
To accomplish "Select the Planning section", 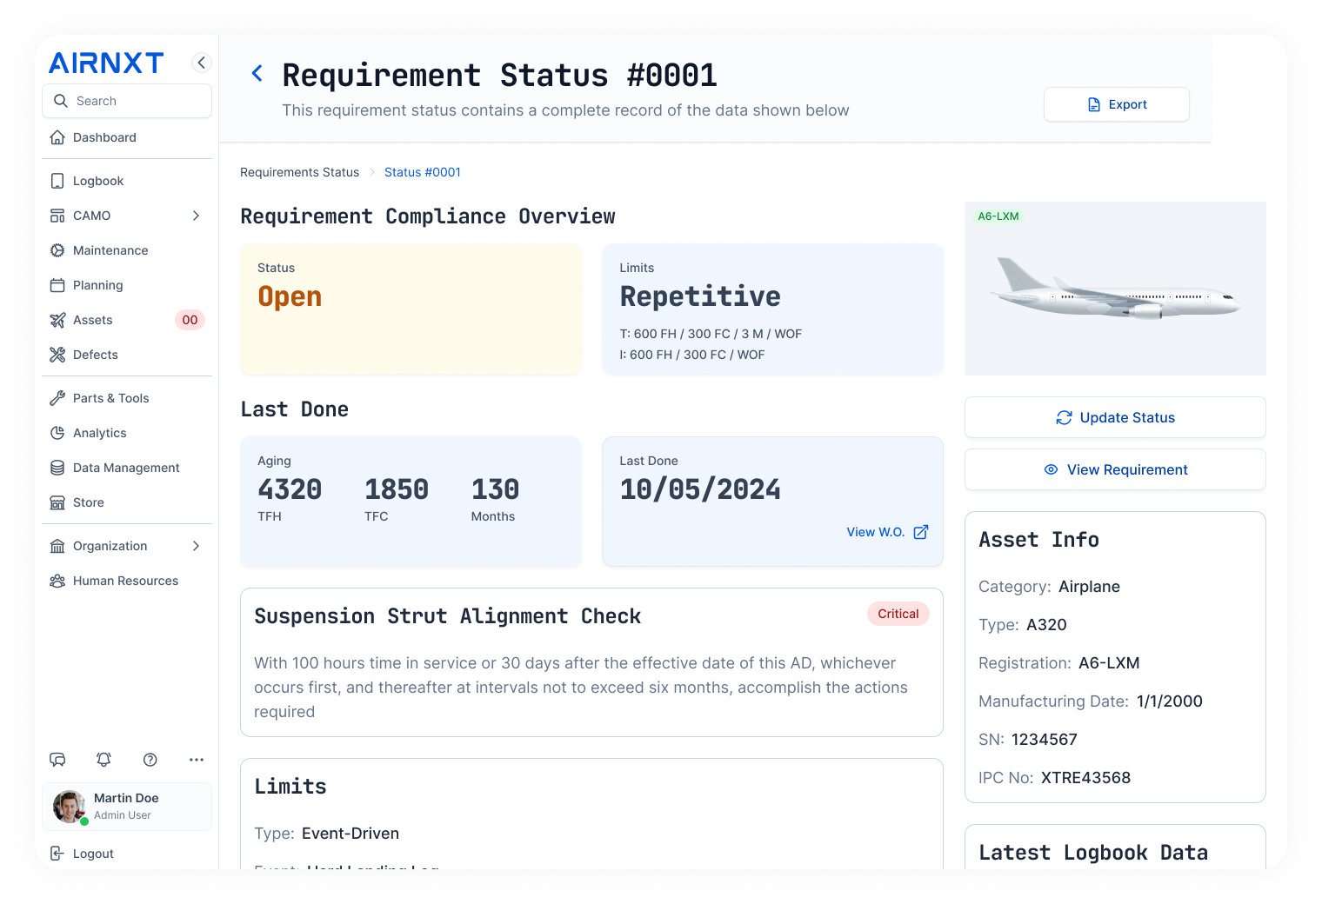I will click(97, 285).
